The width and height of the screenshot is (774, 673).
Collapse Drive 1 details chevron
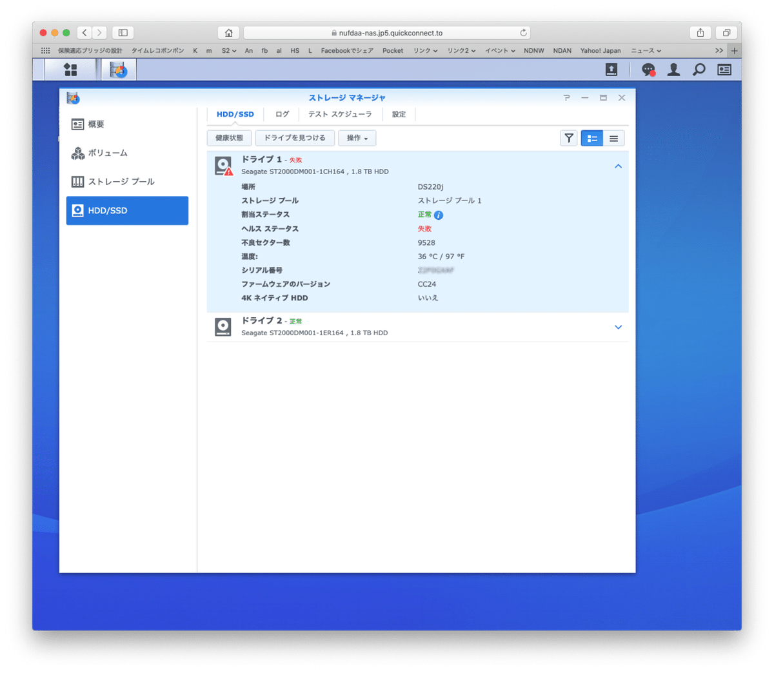coord(618,166)
